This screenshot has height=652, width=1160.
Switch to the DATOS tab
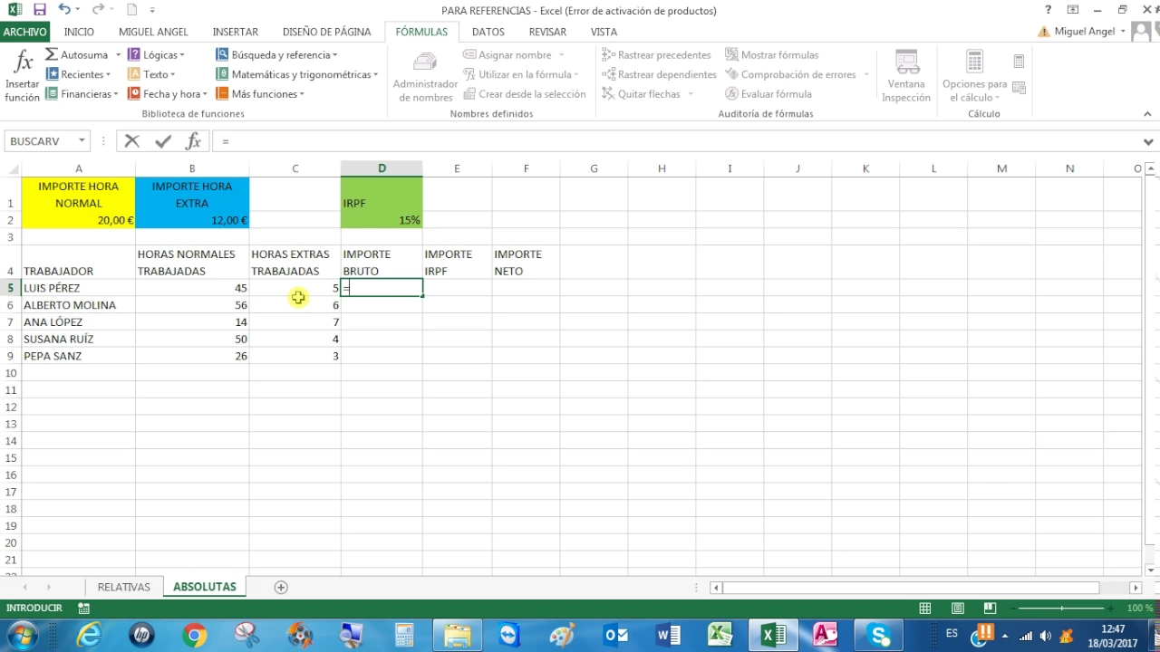click(x=488, y=32)
